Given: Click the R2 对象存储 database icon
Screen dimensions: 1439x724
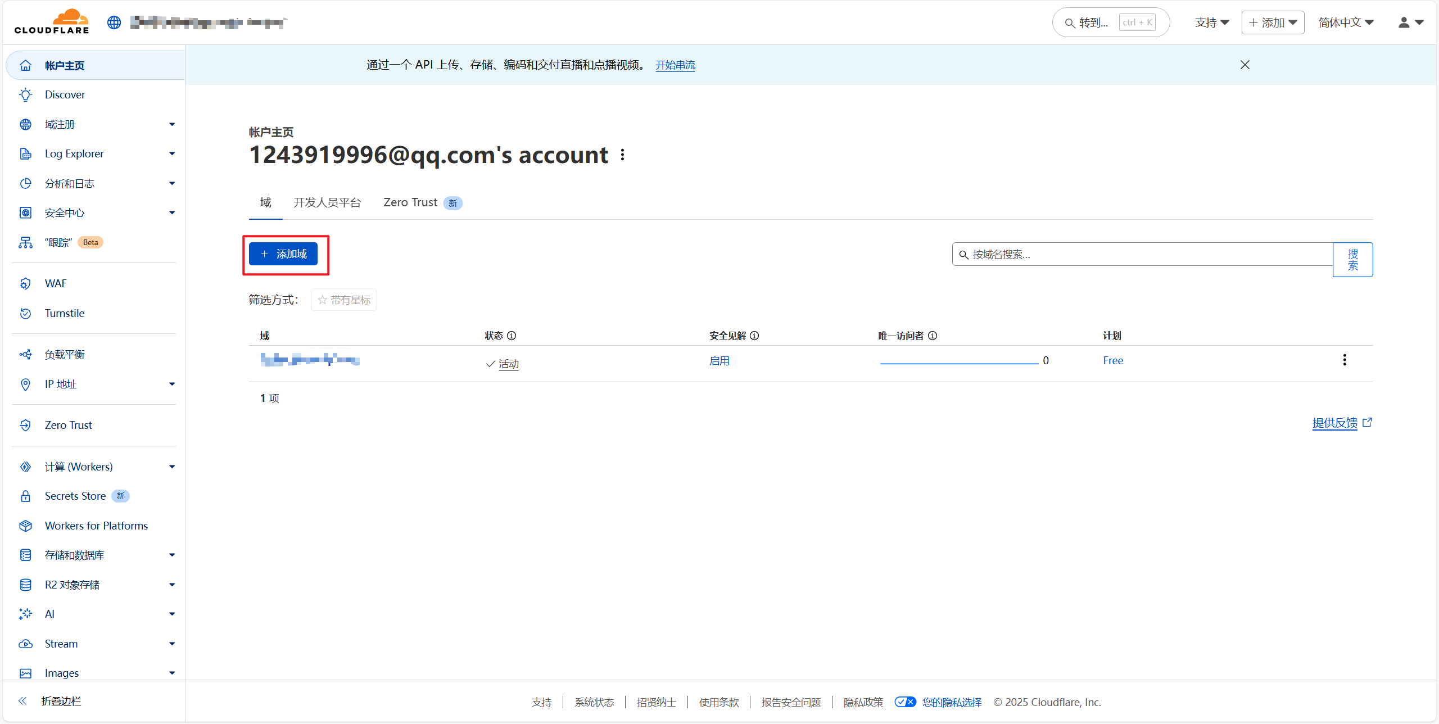Looking at the screenshot, I should (25, 585).
